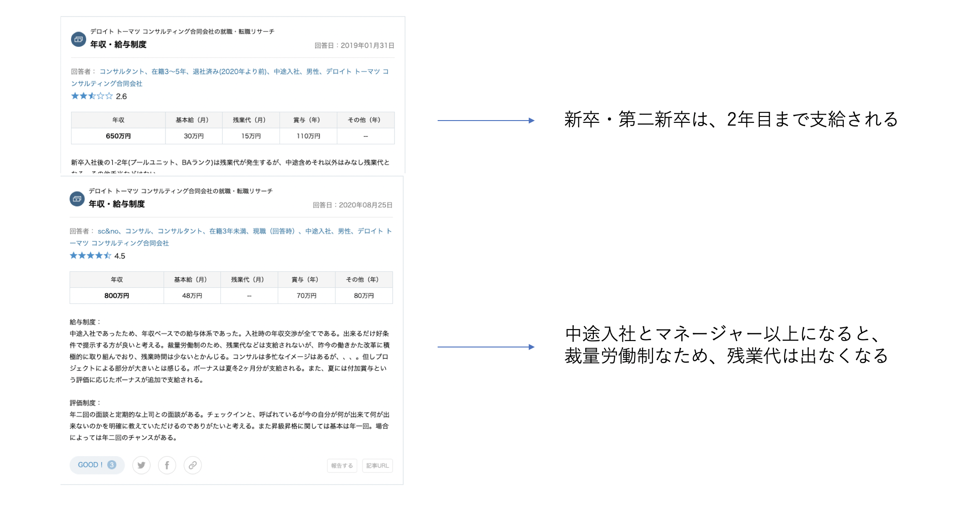Click the 賞与（年） header in the 650万円 table

308,120
